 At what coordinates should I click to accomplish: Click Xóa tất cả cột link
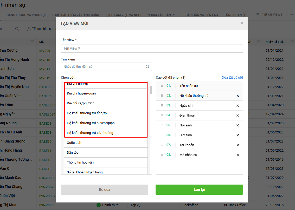click(232, 78)
